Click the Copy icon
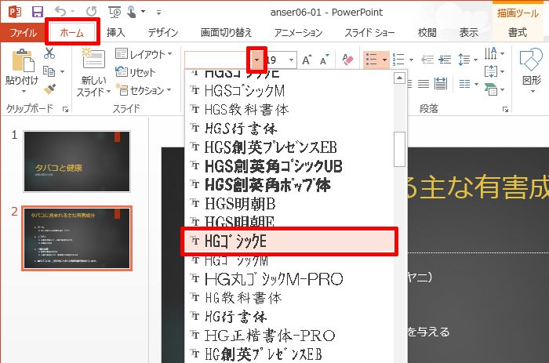This screenshot has height=363, width=549. (49, 71)
